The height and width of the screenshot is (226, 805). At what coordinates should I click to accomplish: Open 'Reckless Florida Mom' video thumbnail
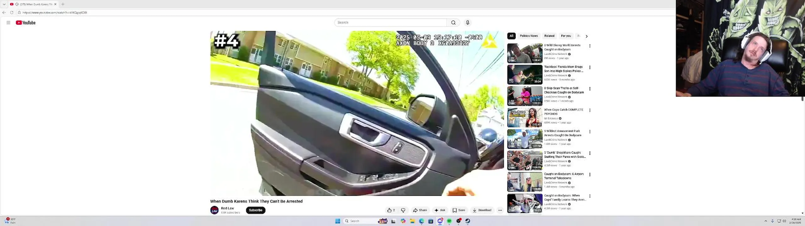pyautogui.click(x=525, y=75)
